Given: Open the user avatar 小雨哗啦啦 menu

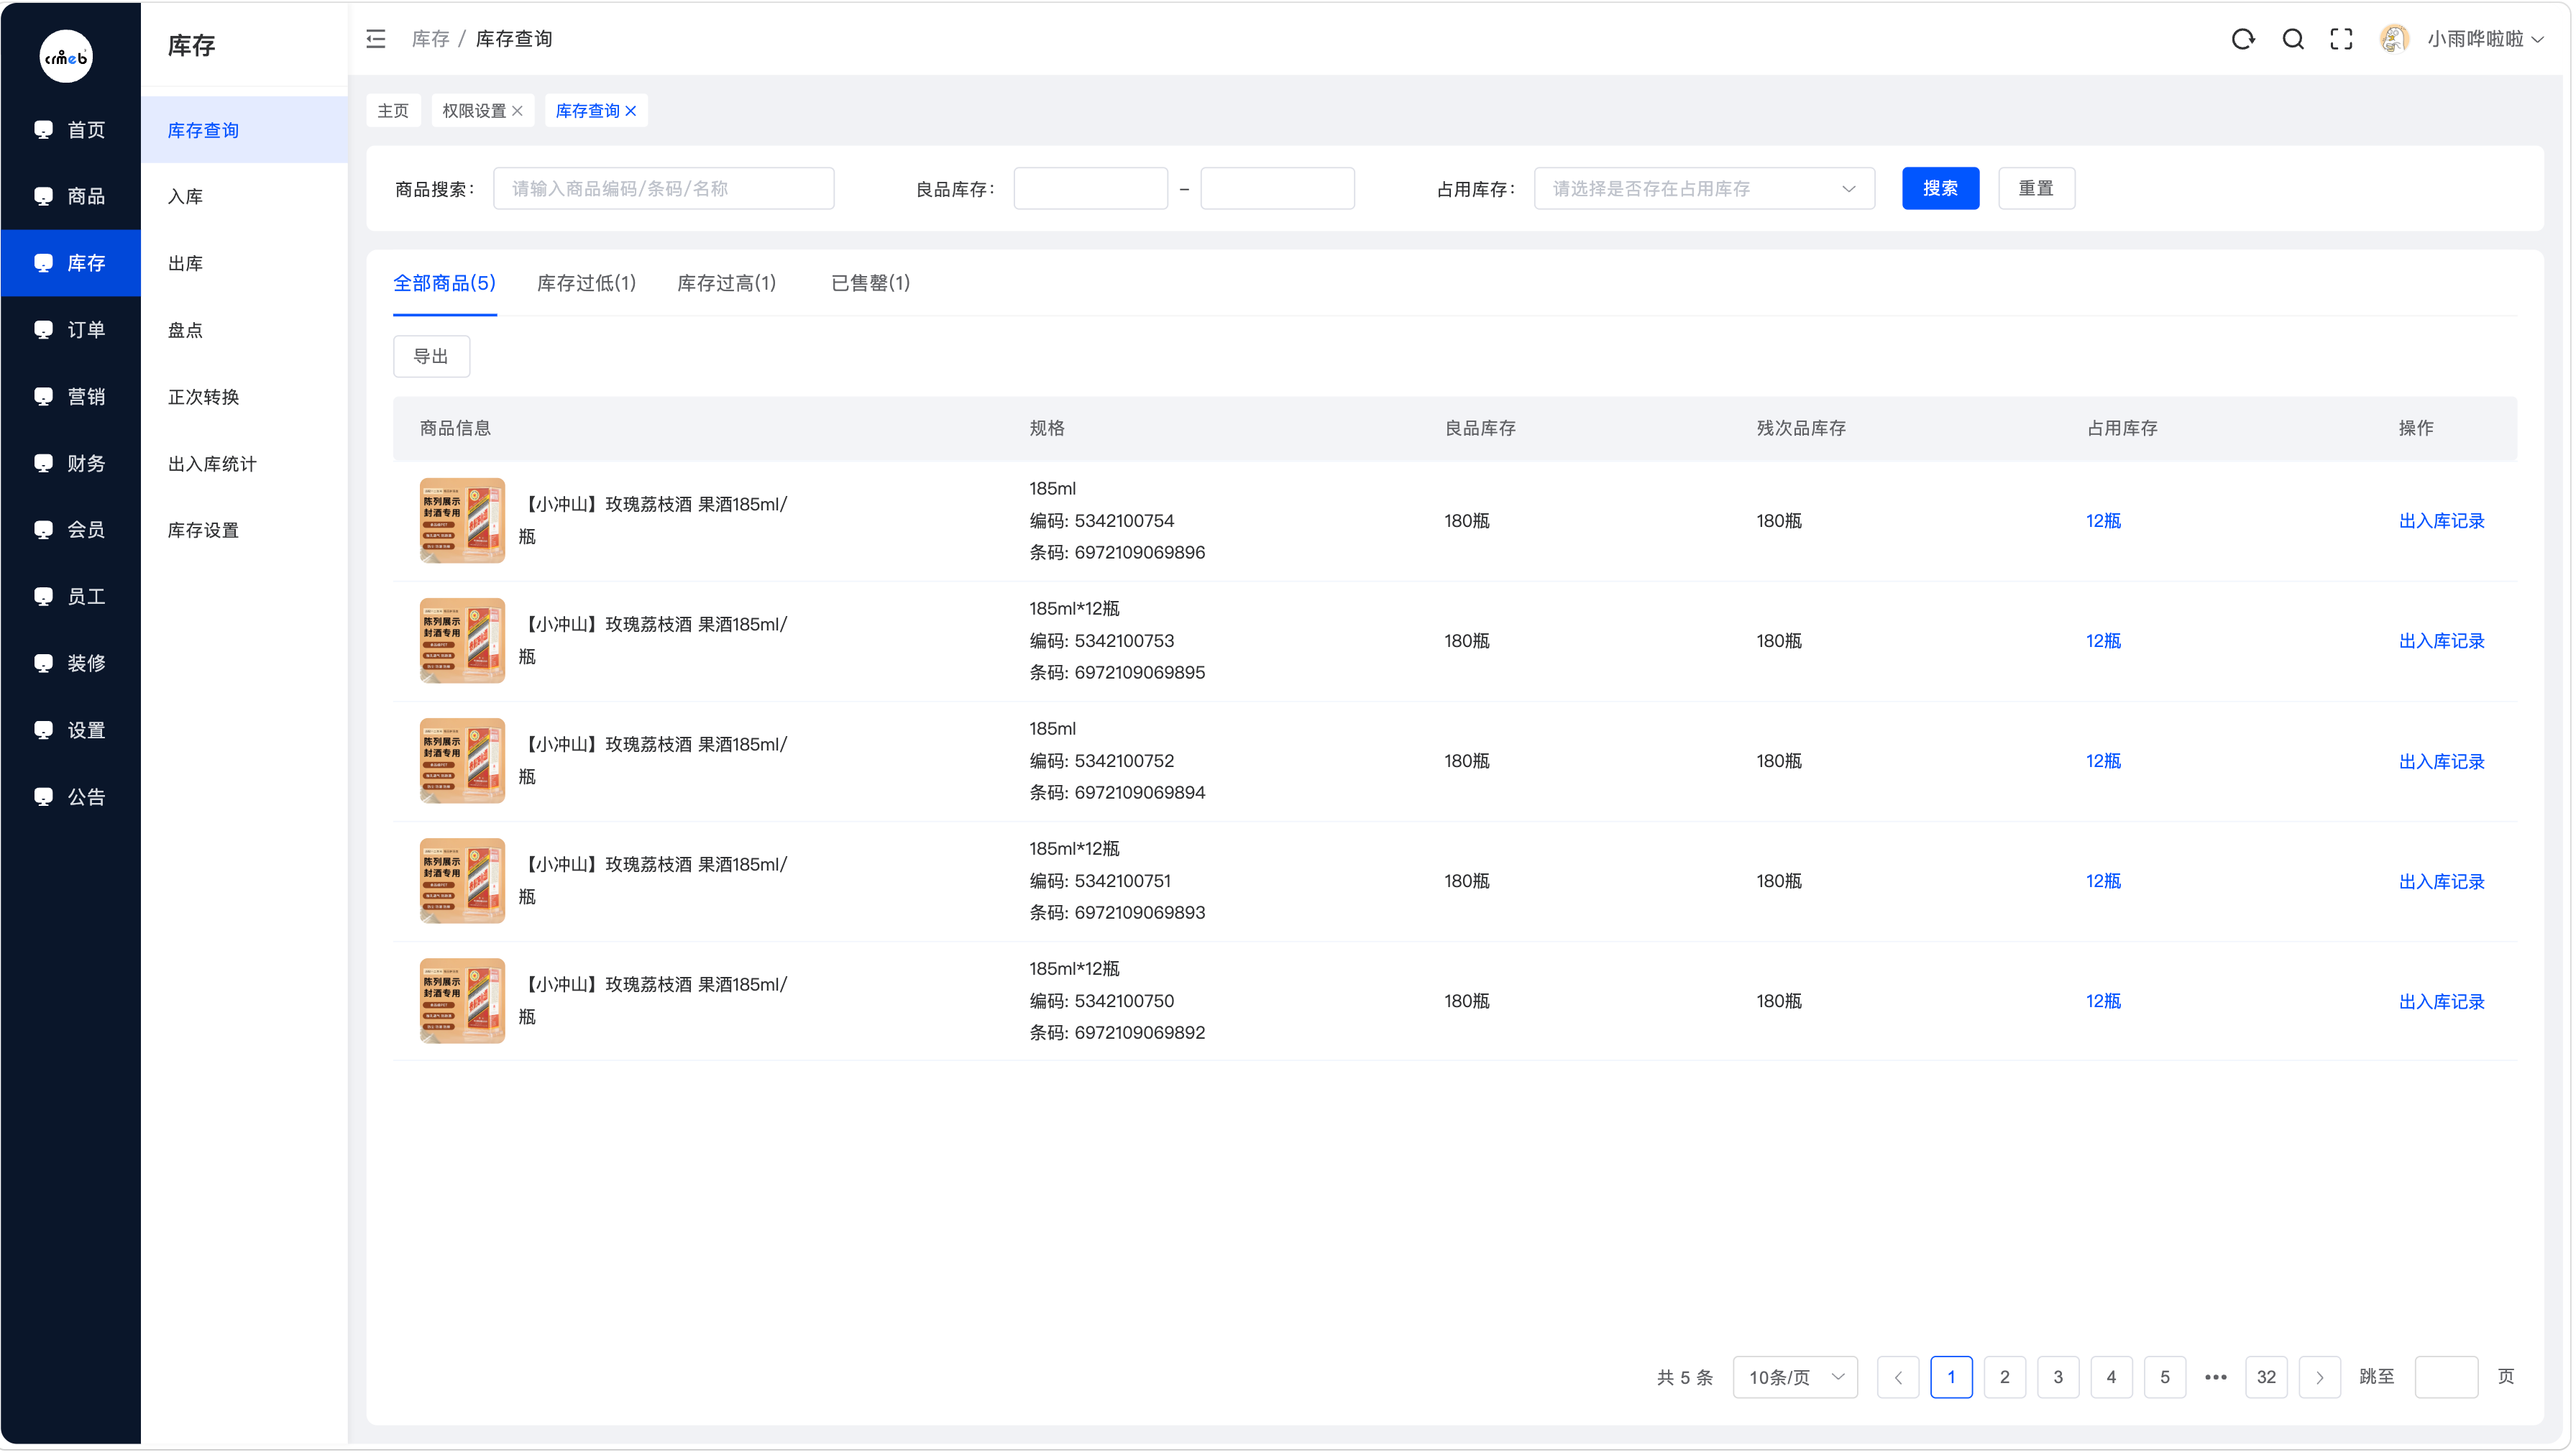Looking at the screenshot, I should coord(2462,39).
